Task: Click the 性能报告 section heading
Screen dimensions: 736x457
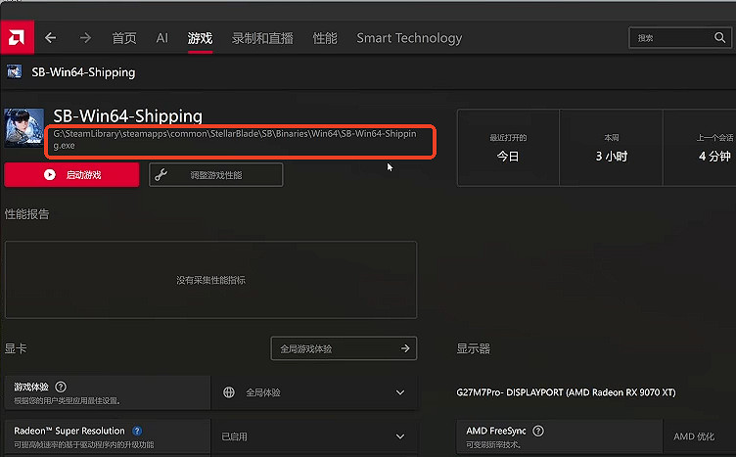Action: coord(26,214)
